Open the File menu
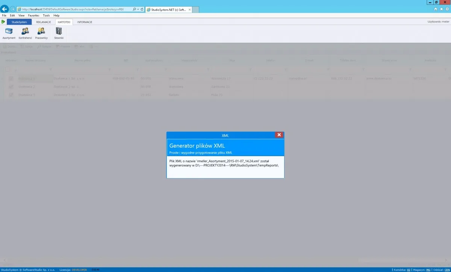451x272 pixels. [x=4, y=15]
